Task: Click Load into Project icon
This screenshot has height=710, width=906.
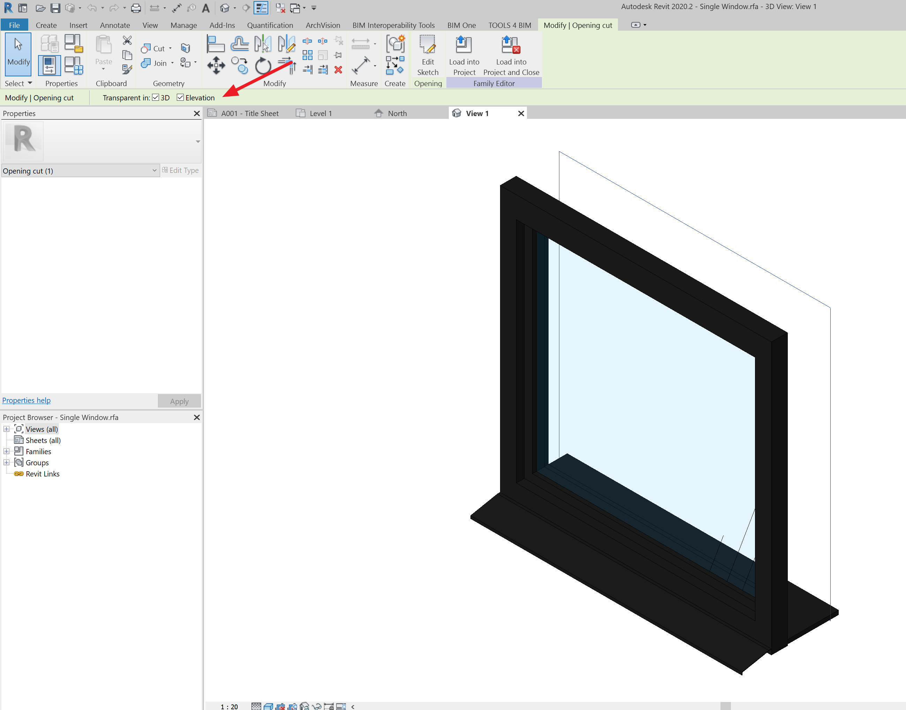Action: click(463, 56)
